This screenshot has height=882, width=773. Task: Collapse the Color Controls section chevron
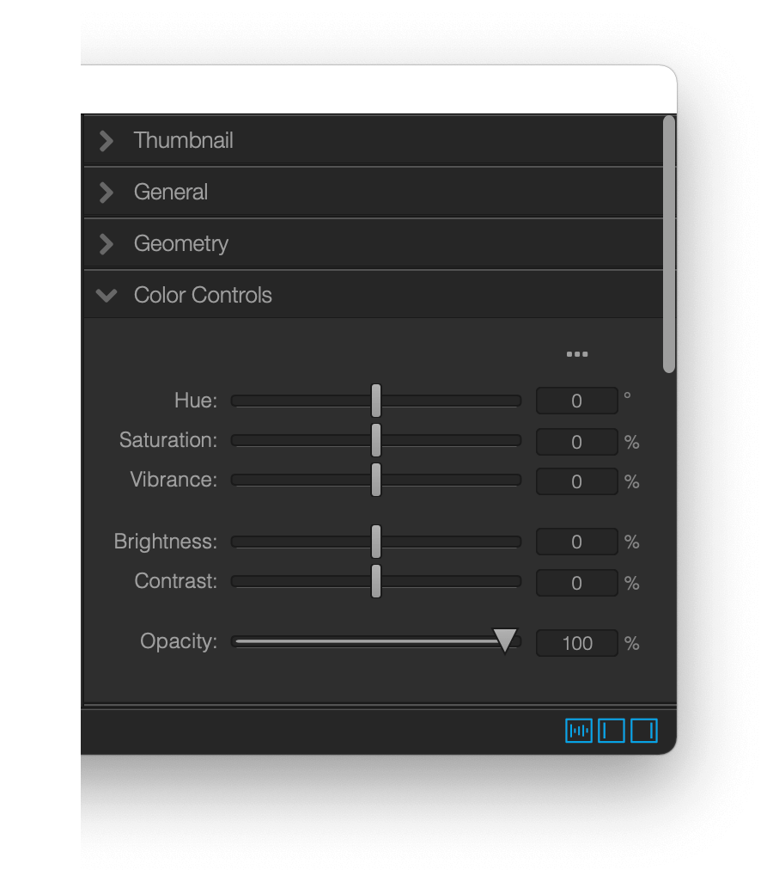click(x=107, y=296)
